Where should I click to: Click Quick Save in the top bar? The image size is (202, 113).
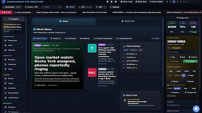141,2
